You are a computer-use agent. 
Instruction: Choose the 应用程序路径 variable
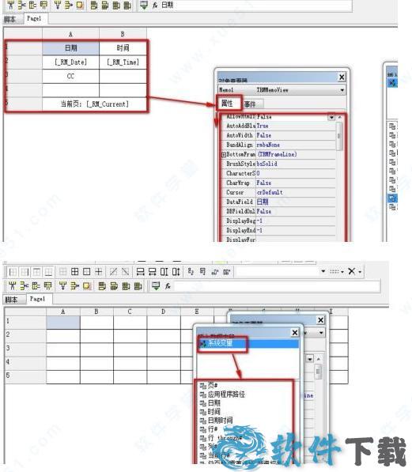coord(226,395)
